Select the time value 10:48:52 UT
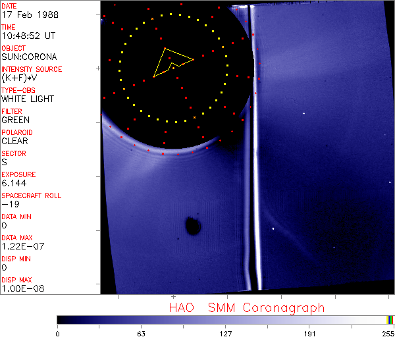This screenshot has height=337, width=395. click(x=27, y=36)
